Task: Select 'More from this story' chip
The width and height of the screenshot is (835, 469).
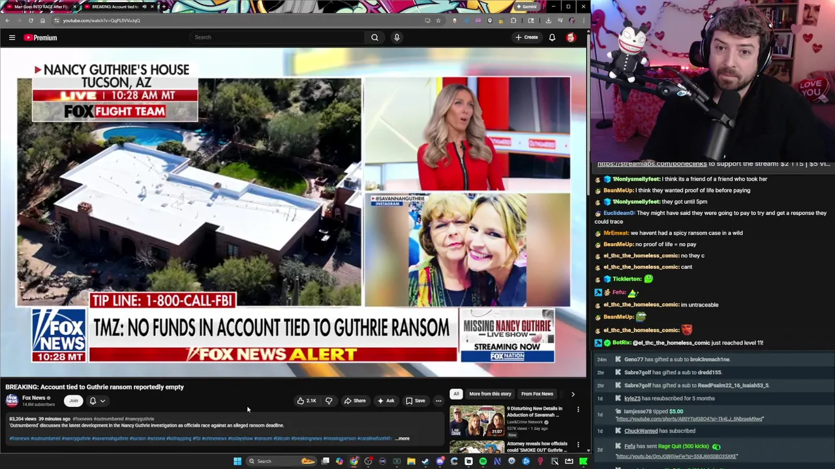Action: [x=490, y=393]
